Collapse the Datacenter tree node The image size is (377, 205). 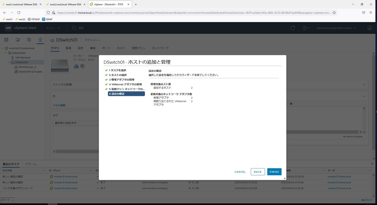pos(6,53)
